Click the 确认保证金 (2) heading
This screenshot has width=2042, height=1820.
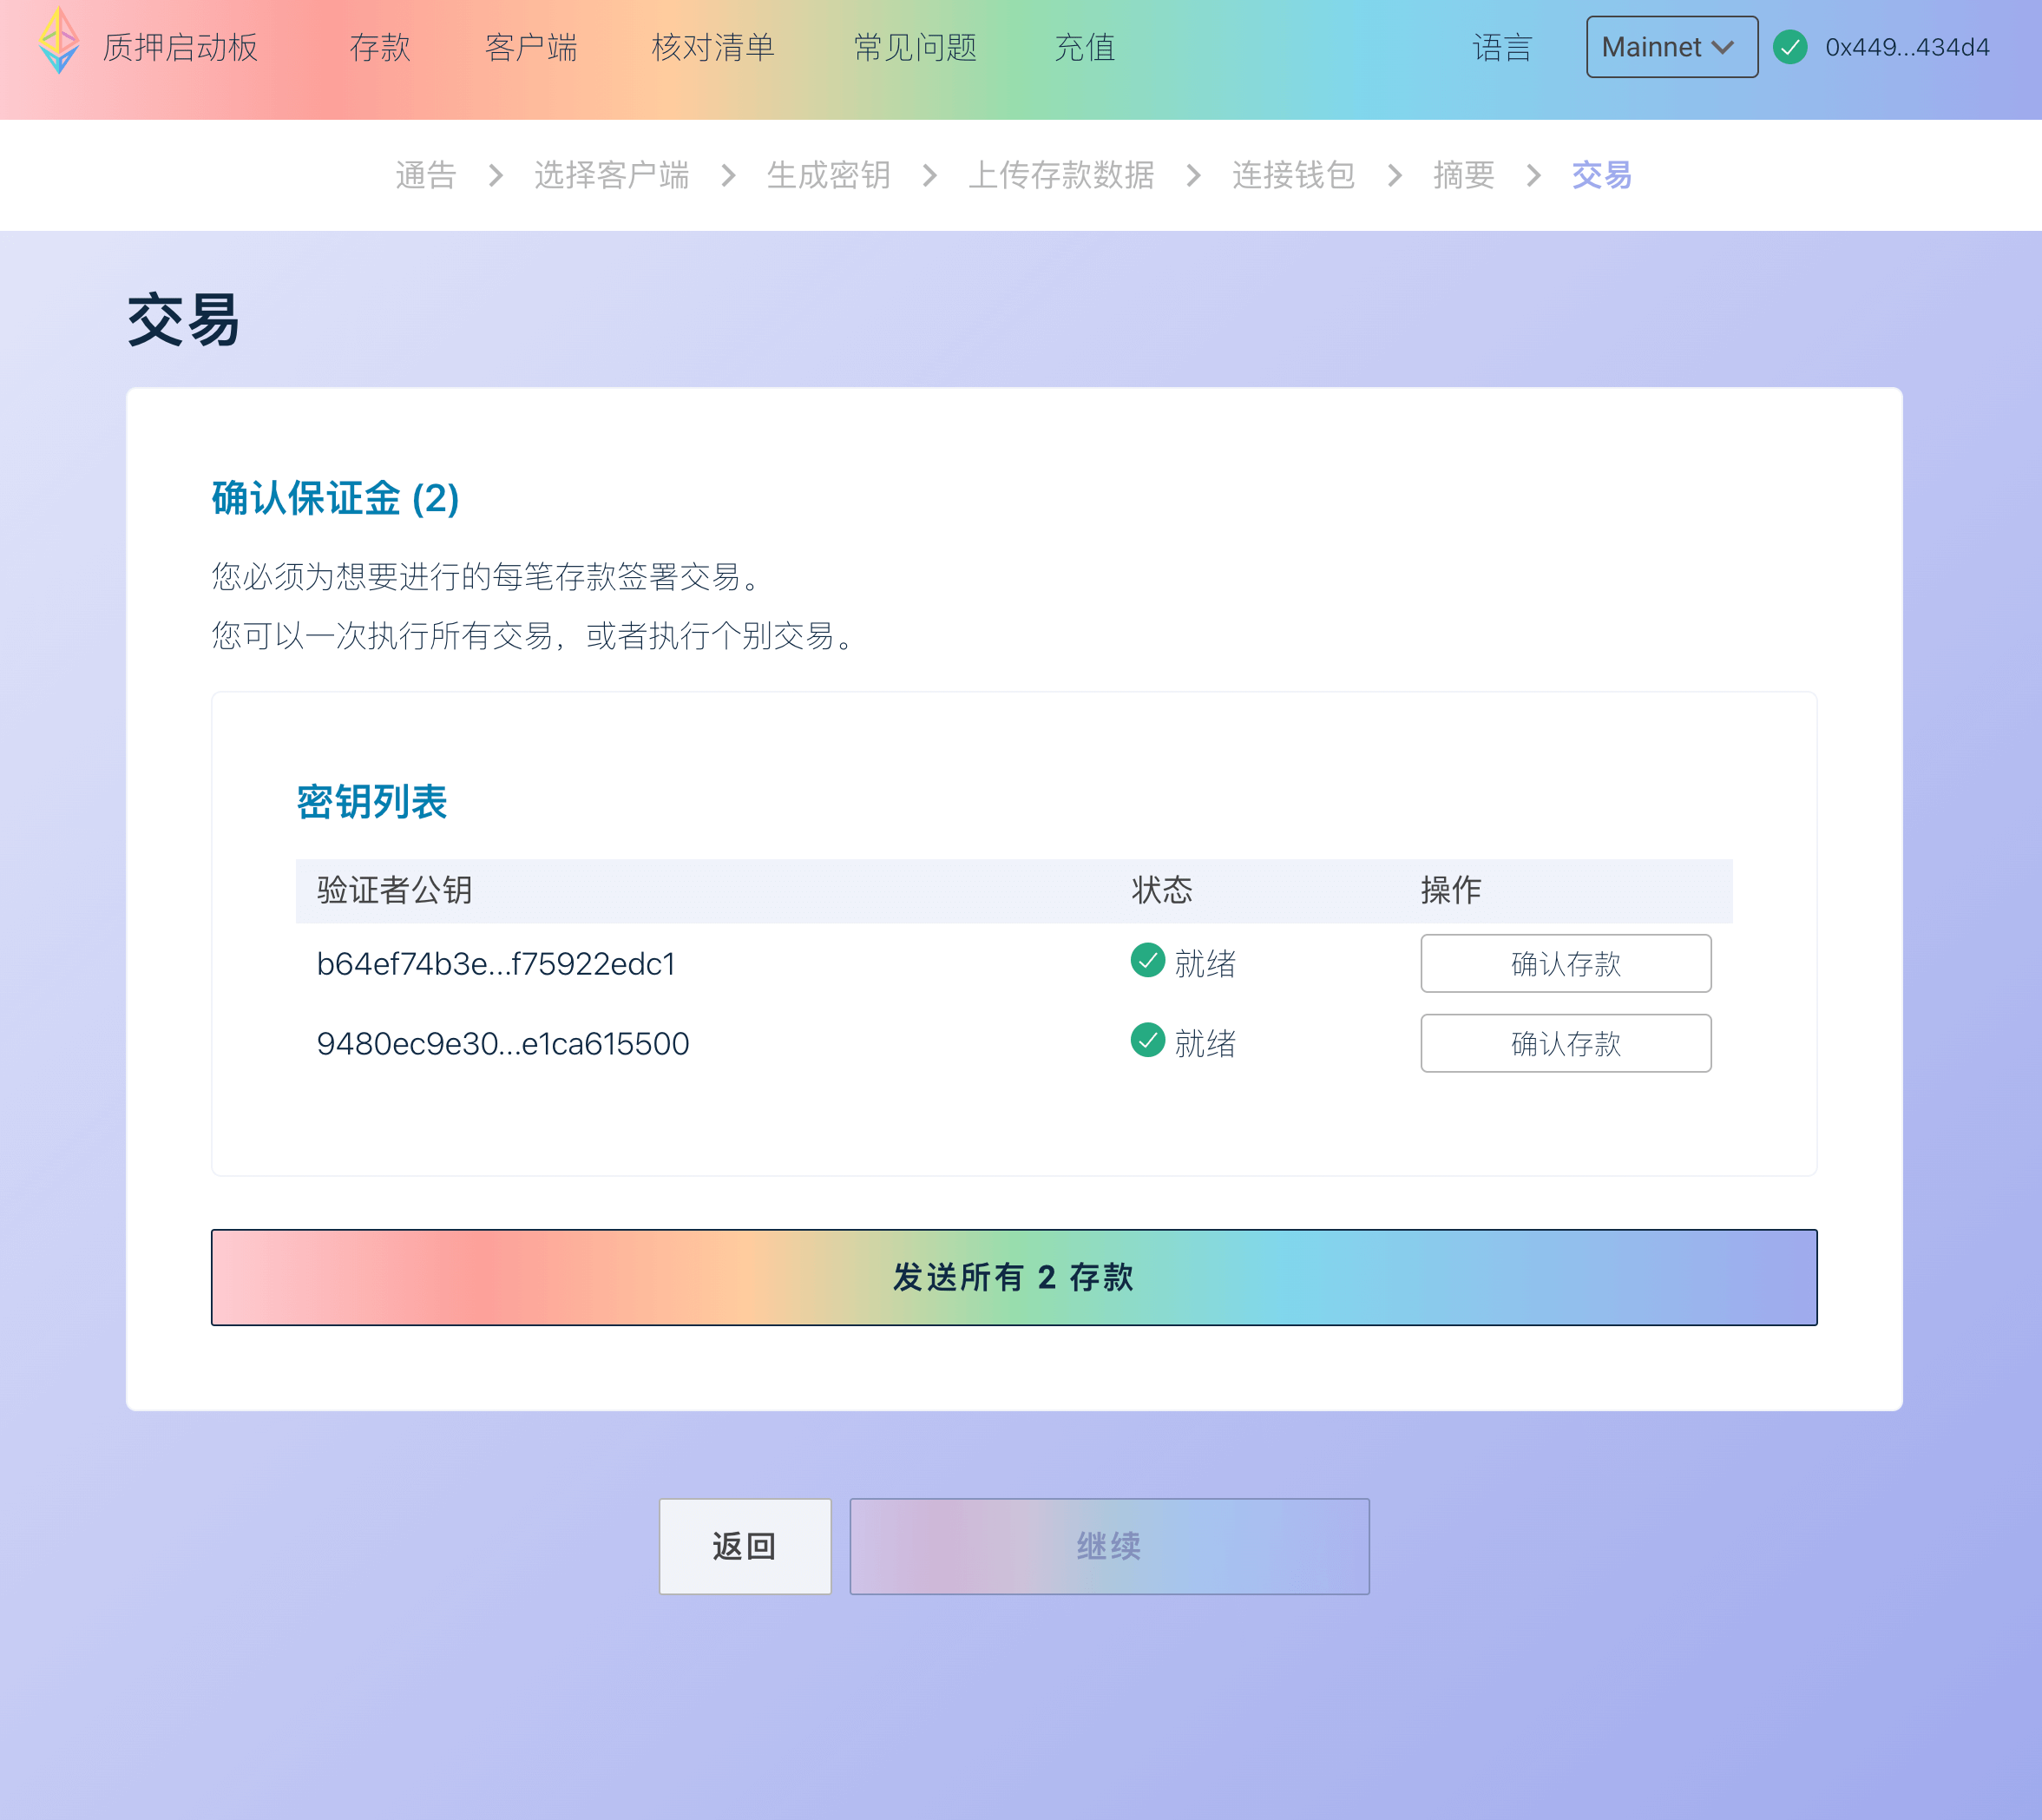pos(336,498)
